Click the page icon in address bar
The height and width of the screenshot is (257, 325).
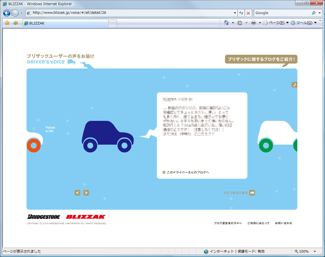tap(29, 13)
